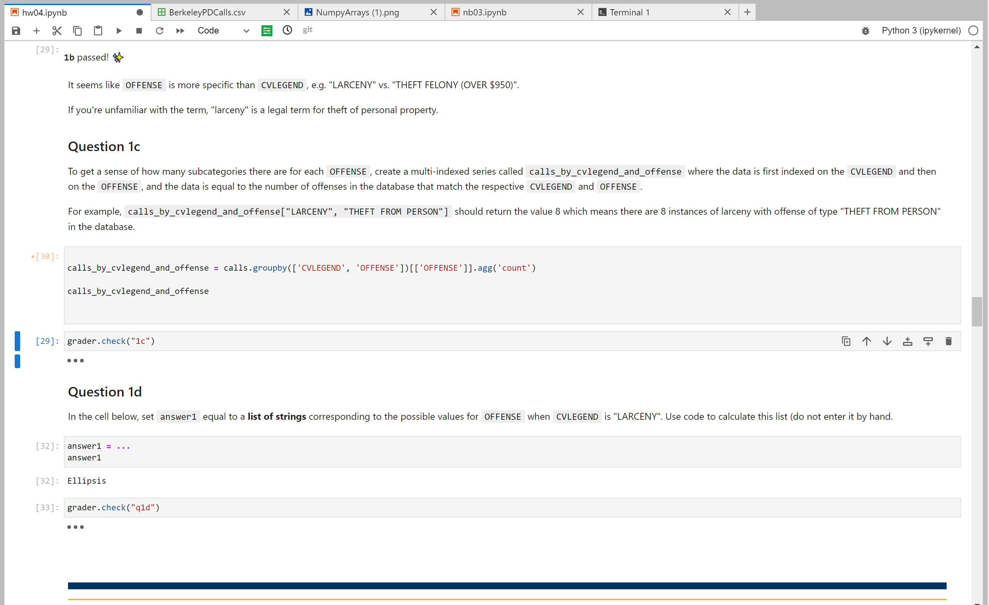Viewport: 989px width, 605px height.
Task: Click Python 3 (ipykernel) kernel name
Action: pyautogui.click(x=921, y=30)
